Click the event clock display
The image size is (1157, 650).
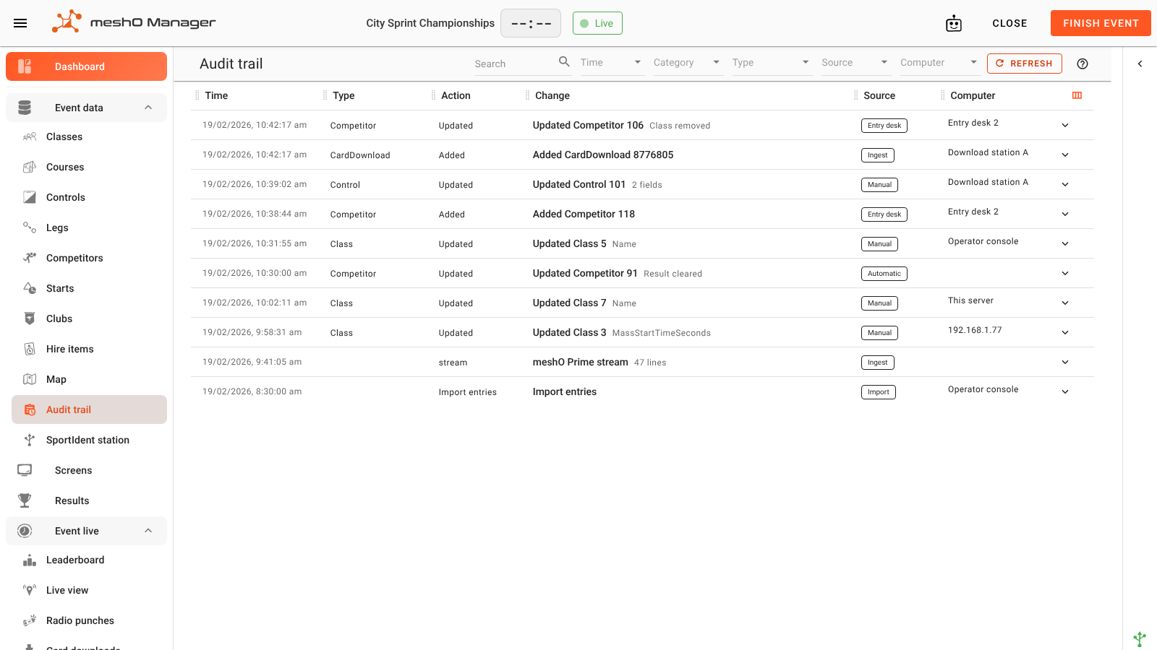[x=531, y=23]
